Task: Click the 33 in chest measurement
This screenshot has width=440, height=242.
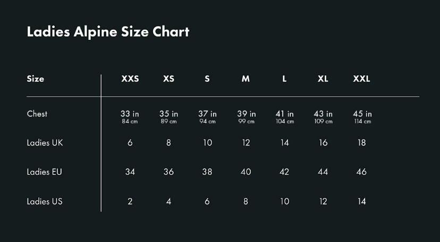Action: point(130,114)
